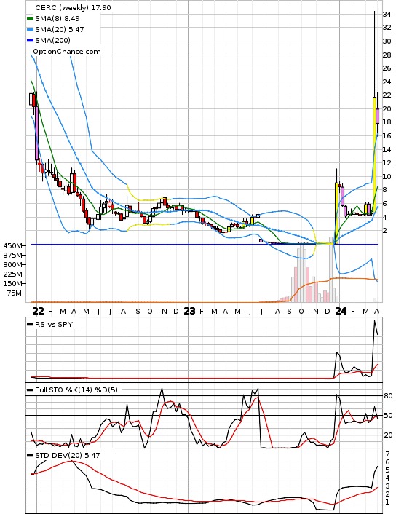
Task: Click the Full STO %K(14) %D(5) legend marker
Action: coord(30,390)
